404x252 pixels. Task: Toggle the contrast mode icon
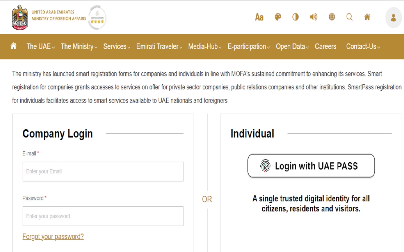(x=295, y=17)
